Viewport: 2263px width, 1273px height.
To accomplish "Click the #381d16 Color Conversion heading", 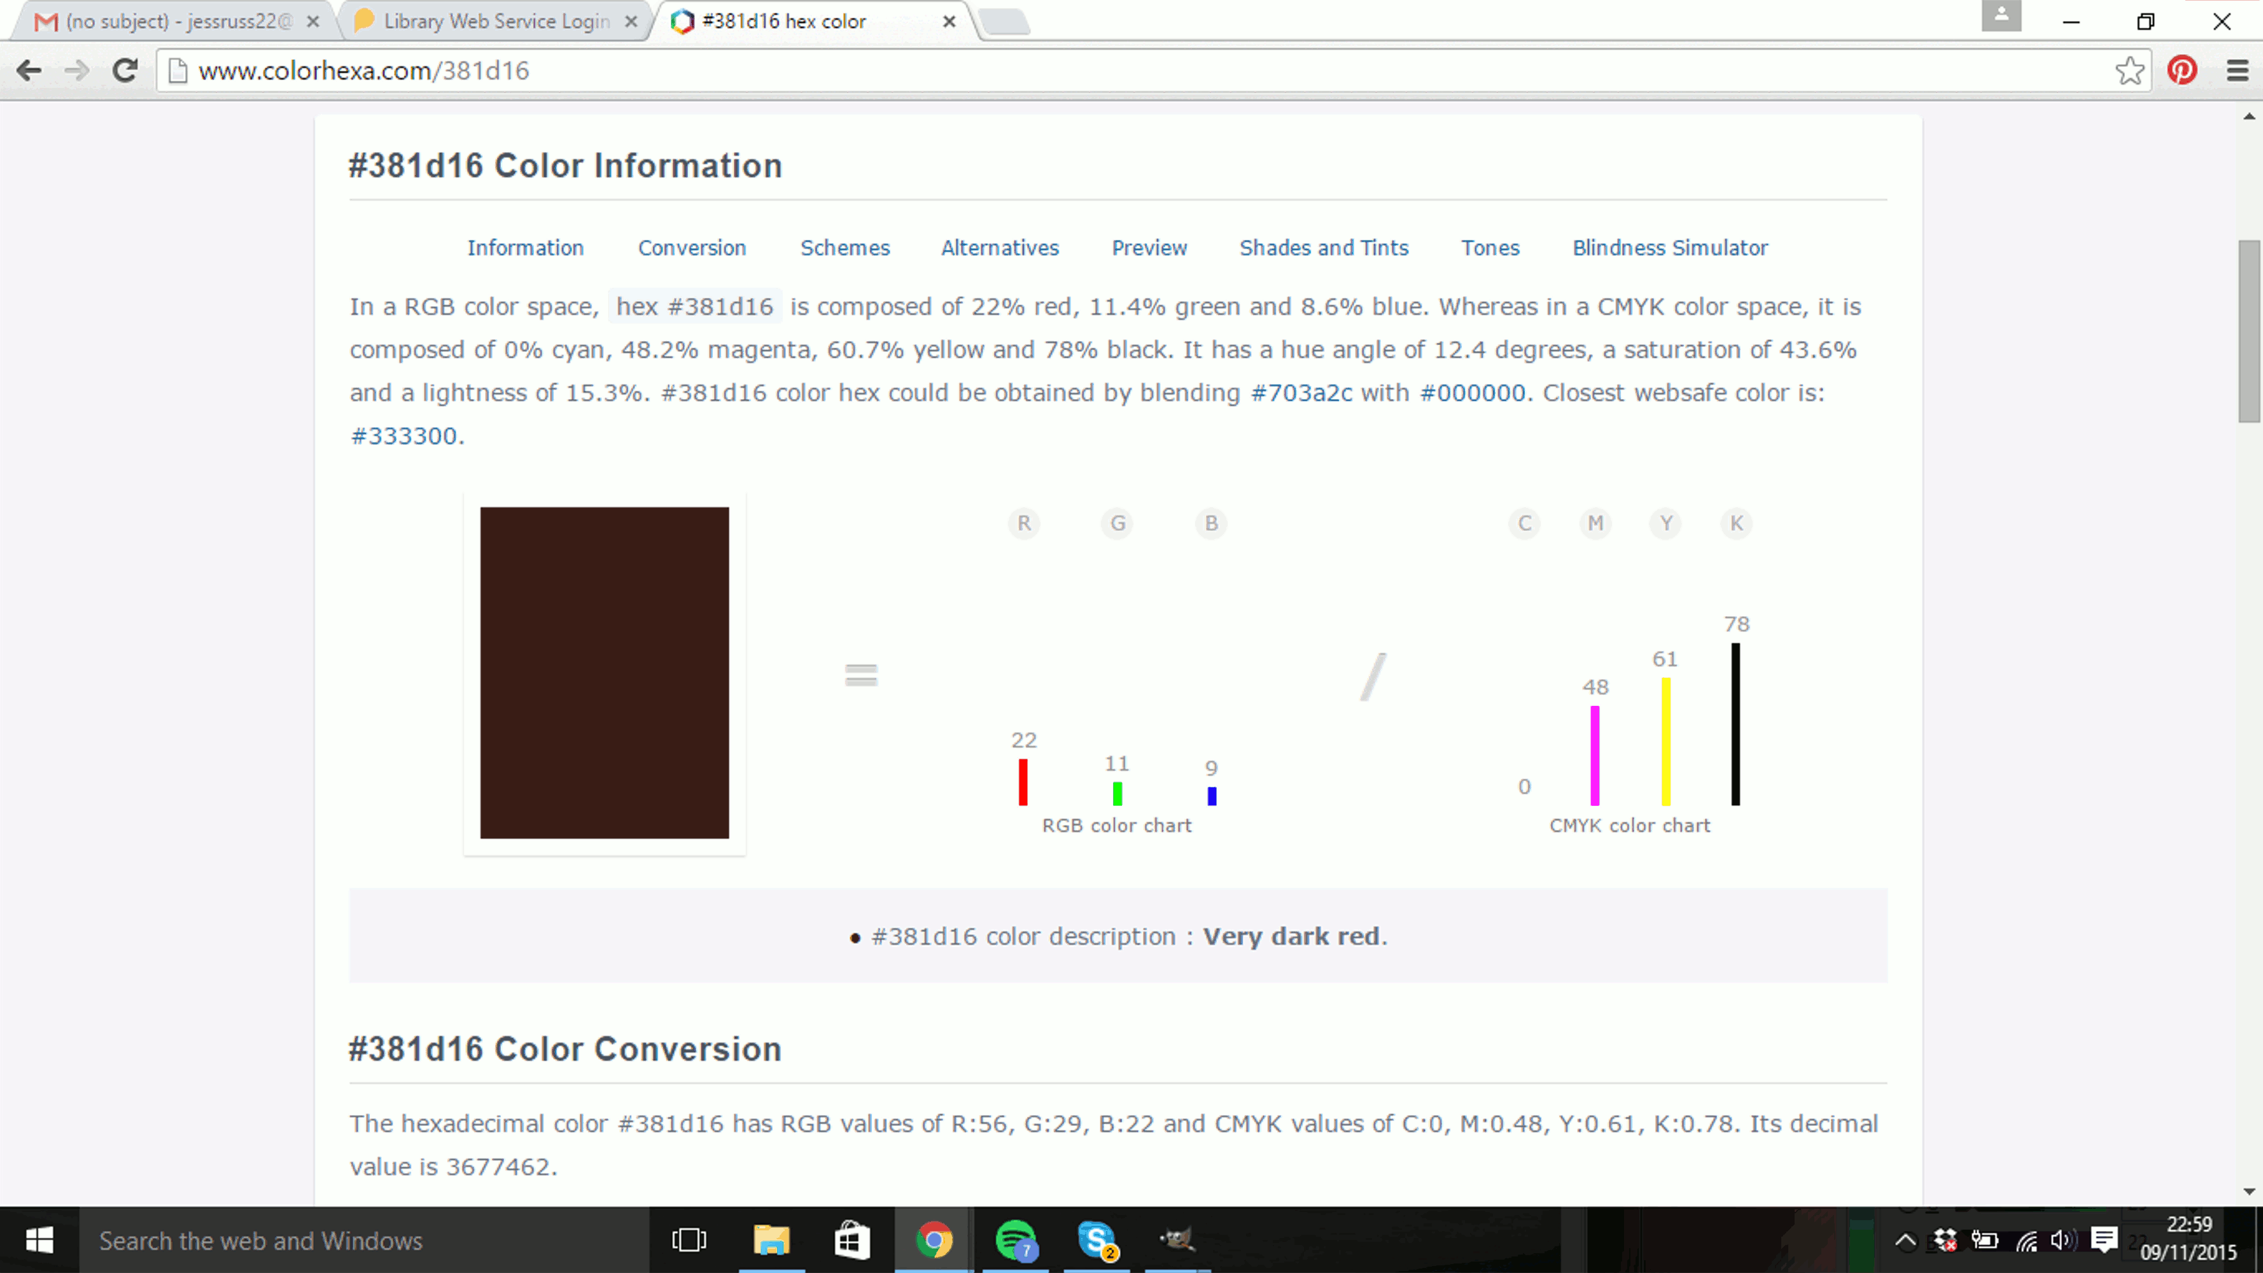I will coord(565,1049).
